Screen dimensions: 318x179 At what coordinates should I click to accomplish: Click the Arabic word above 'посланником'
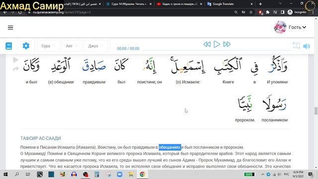pos(274,104)
